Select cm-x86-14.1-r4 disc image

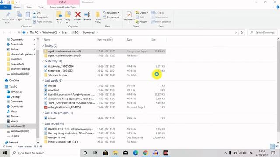click(105, 138)
